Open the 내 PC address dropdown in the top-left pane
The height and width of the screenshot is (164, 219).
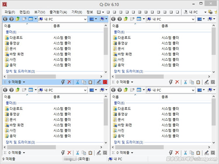[x=85, y=19]
